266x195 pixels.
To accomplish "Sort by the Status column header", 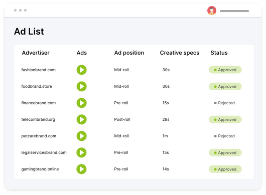I will (x=219, y=53).
